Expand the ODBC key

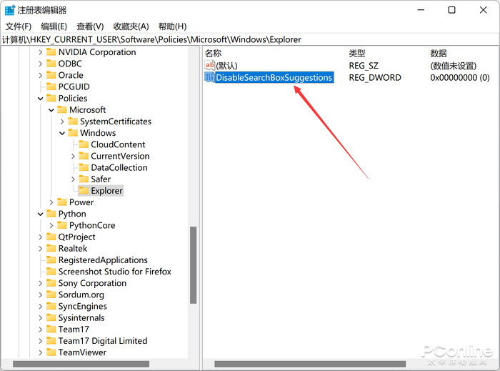40,64
